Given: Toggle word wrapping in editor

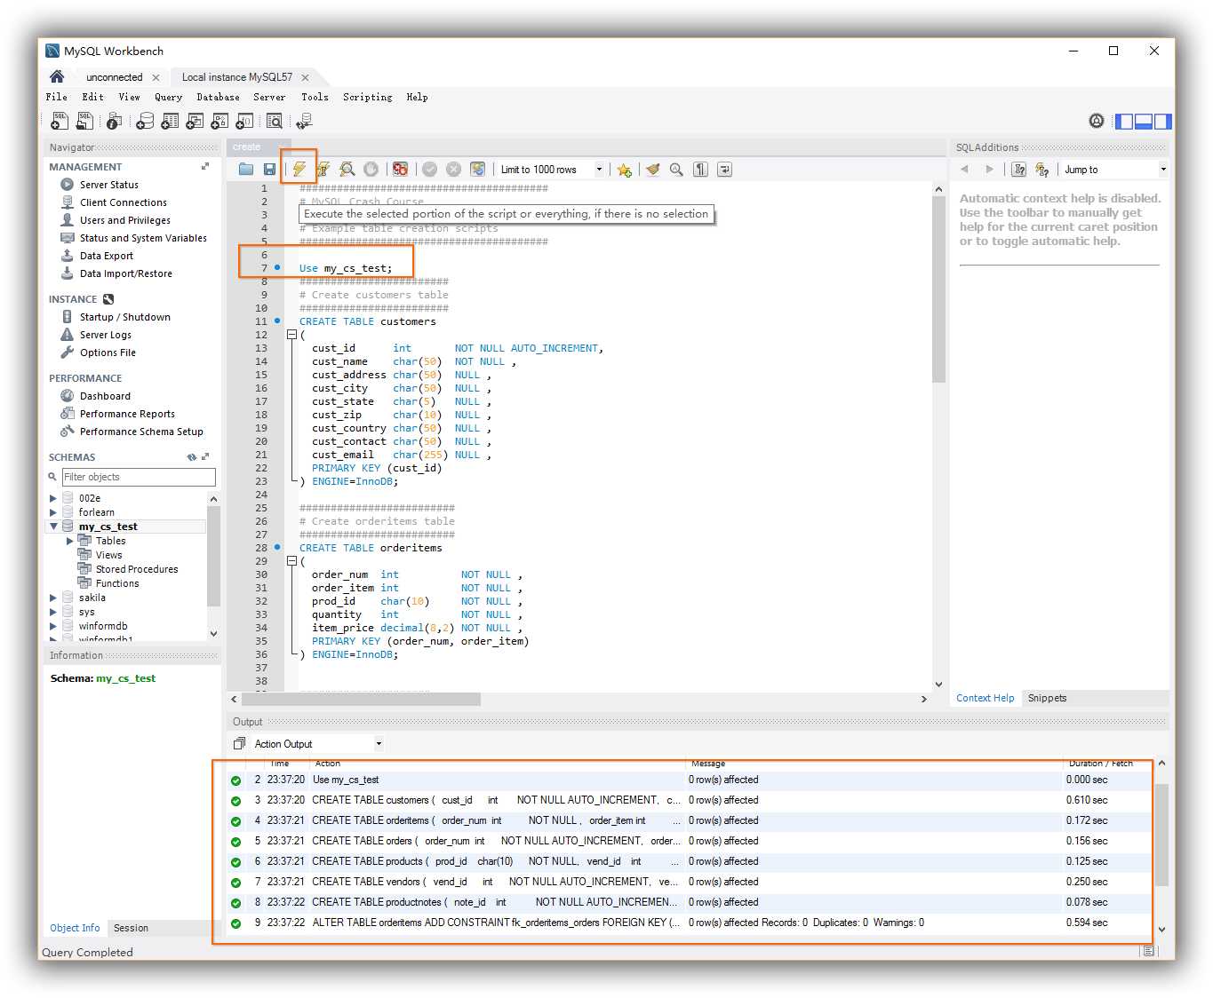Looking at the screenshot, I should 724,169.
